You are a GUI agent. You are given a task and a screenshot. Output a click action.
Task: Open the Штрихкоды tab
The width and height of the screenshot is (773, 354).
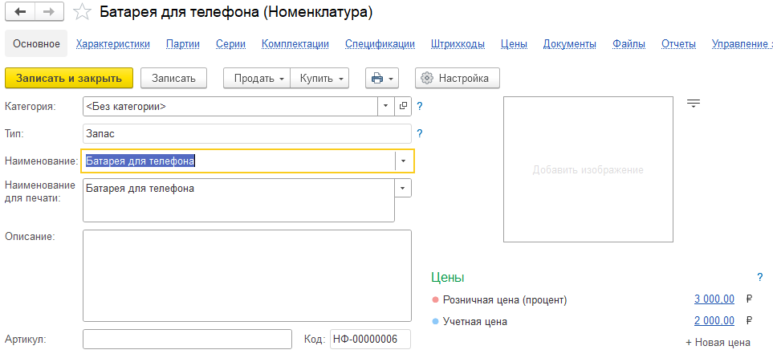pyautogui.click(x=457, y=44)
